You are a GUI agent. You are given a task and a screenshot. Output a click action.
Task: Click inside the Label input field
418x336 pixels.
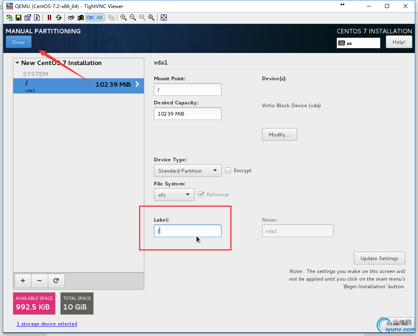point(188,231)
